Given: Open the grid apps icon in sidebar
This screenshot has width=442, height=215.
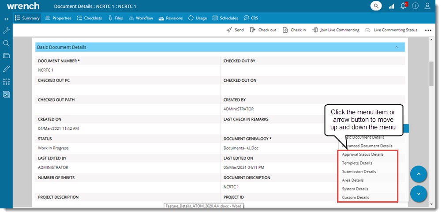Looking at the screenshot, I should [x=6, y=82].
